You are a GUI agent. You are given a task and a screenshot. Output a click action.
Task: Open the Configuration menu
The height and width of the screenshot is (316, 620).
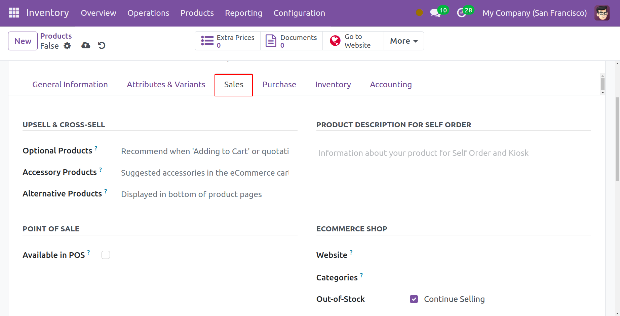click(x=299, y=13)
